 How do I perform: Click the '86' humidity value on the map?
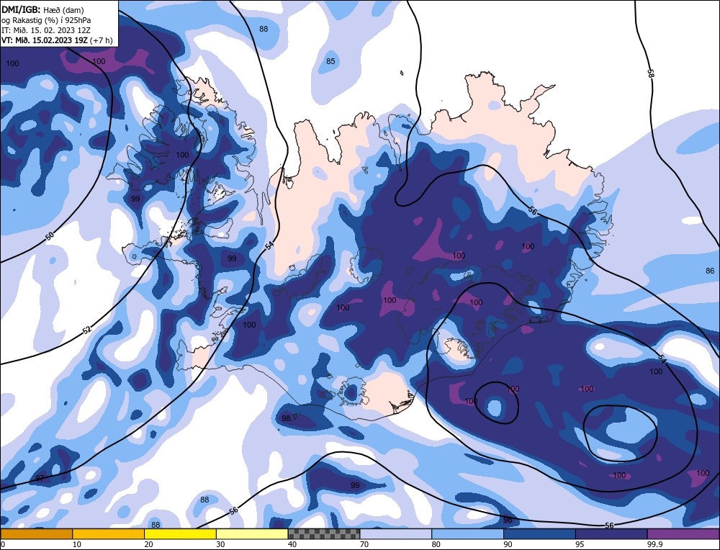(710, 271)
